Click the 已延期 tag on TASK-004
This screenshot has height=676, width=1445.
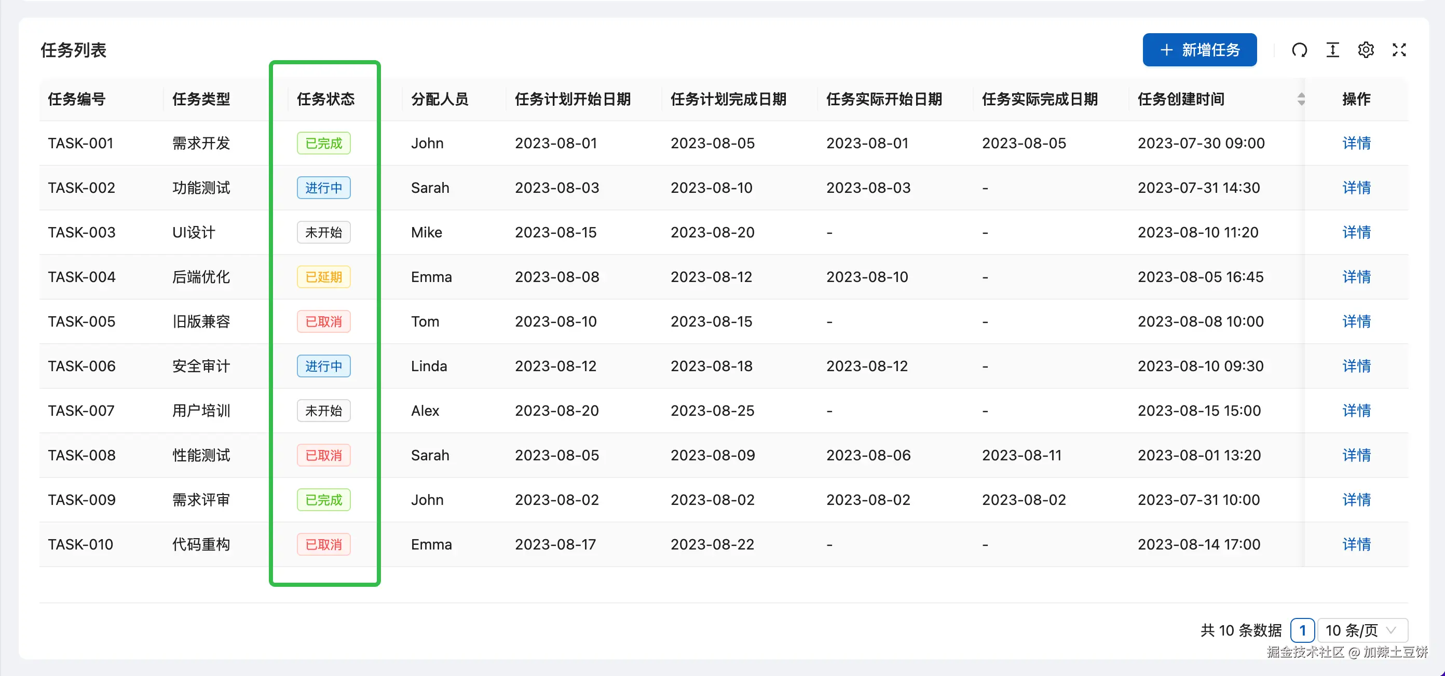pyautogui.click(x=324, y=277)
